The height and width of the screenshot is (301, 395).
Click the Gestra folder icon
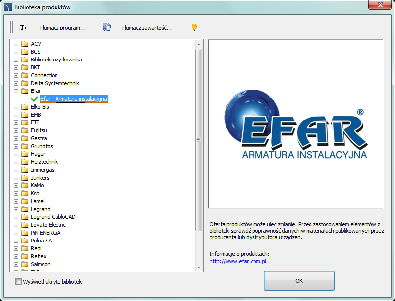coord(25,138)
